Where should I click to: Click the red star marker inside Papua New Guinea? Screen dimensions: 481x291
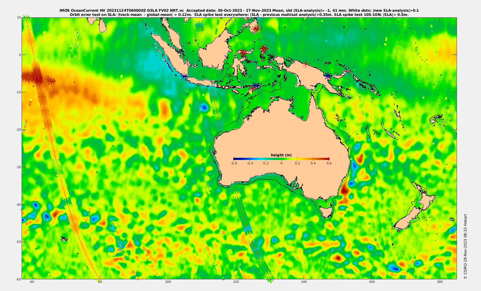pos(305,64)
